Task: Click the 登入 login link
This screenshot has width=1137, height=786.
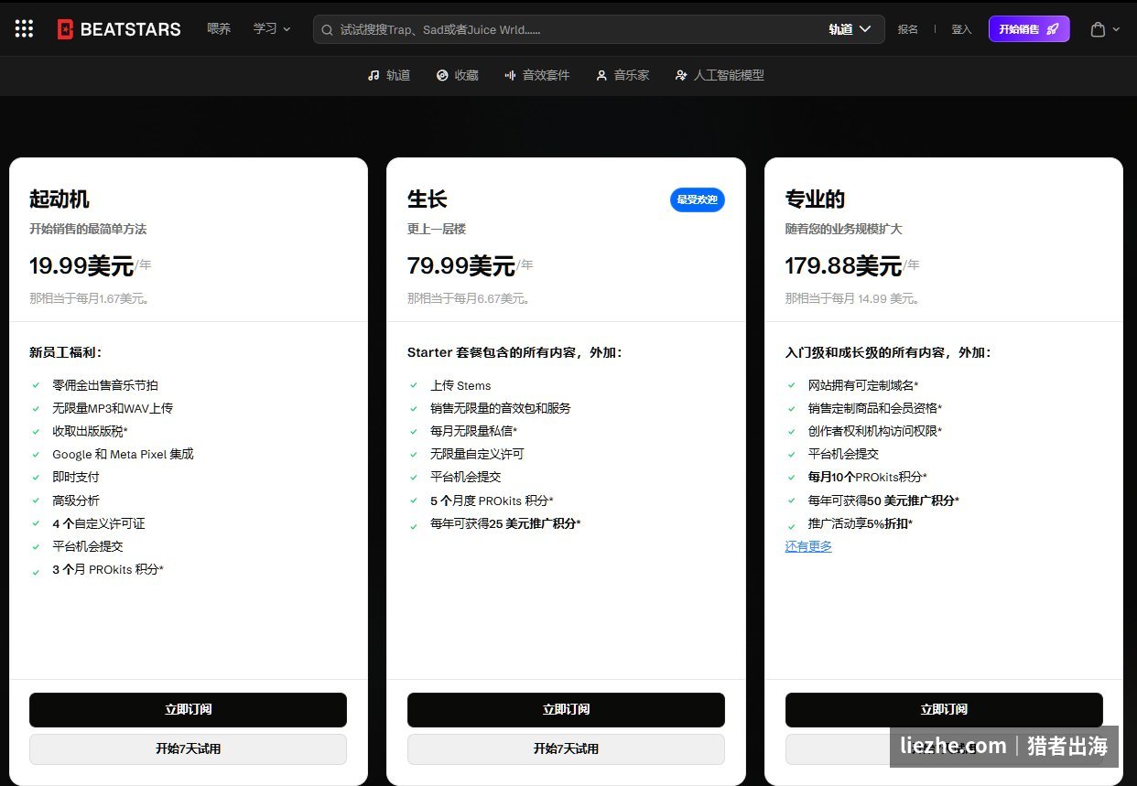Action: (961, 29)
